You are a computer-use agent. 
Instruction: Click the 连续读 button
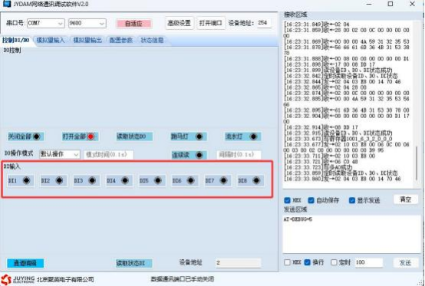[x=189, y=155]
